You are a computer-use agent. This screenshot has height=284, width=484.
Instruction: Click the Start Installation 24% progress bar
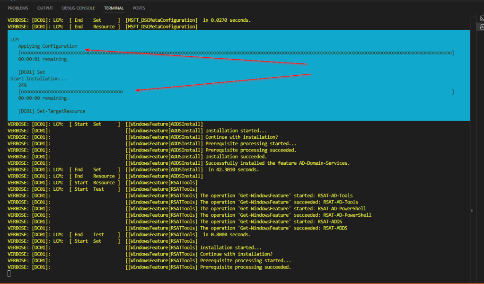[x=71, y=92]
